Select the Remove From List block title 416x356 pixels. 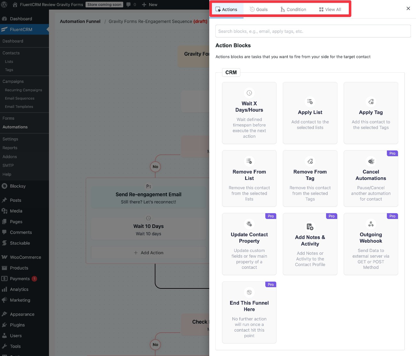(x=249, y=175)
